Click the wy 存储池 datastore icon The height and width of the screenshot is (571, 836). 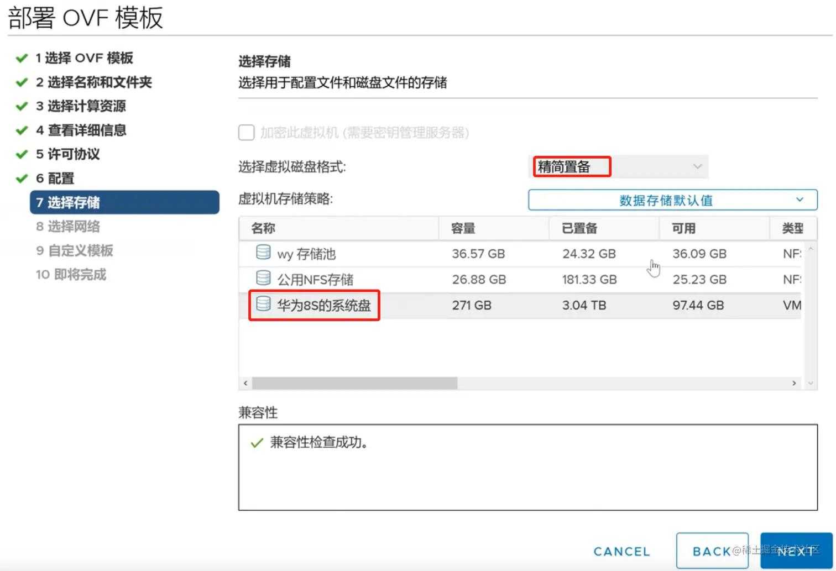[263, 252]
